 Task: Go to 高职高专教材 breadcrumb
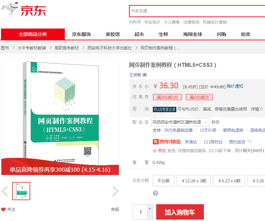point(67,48)
